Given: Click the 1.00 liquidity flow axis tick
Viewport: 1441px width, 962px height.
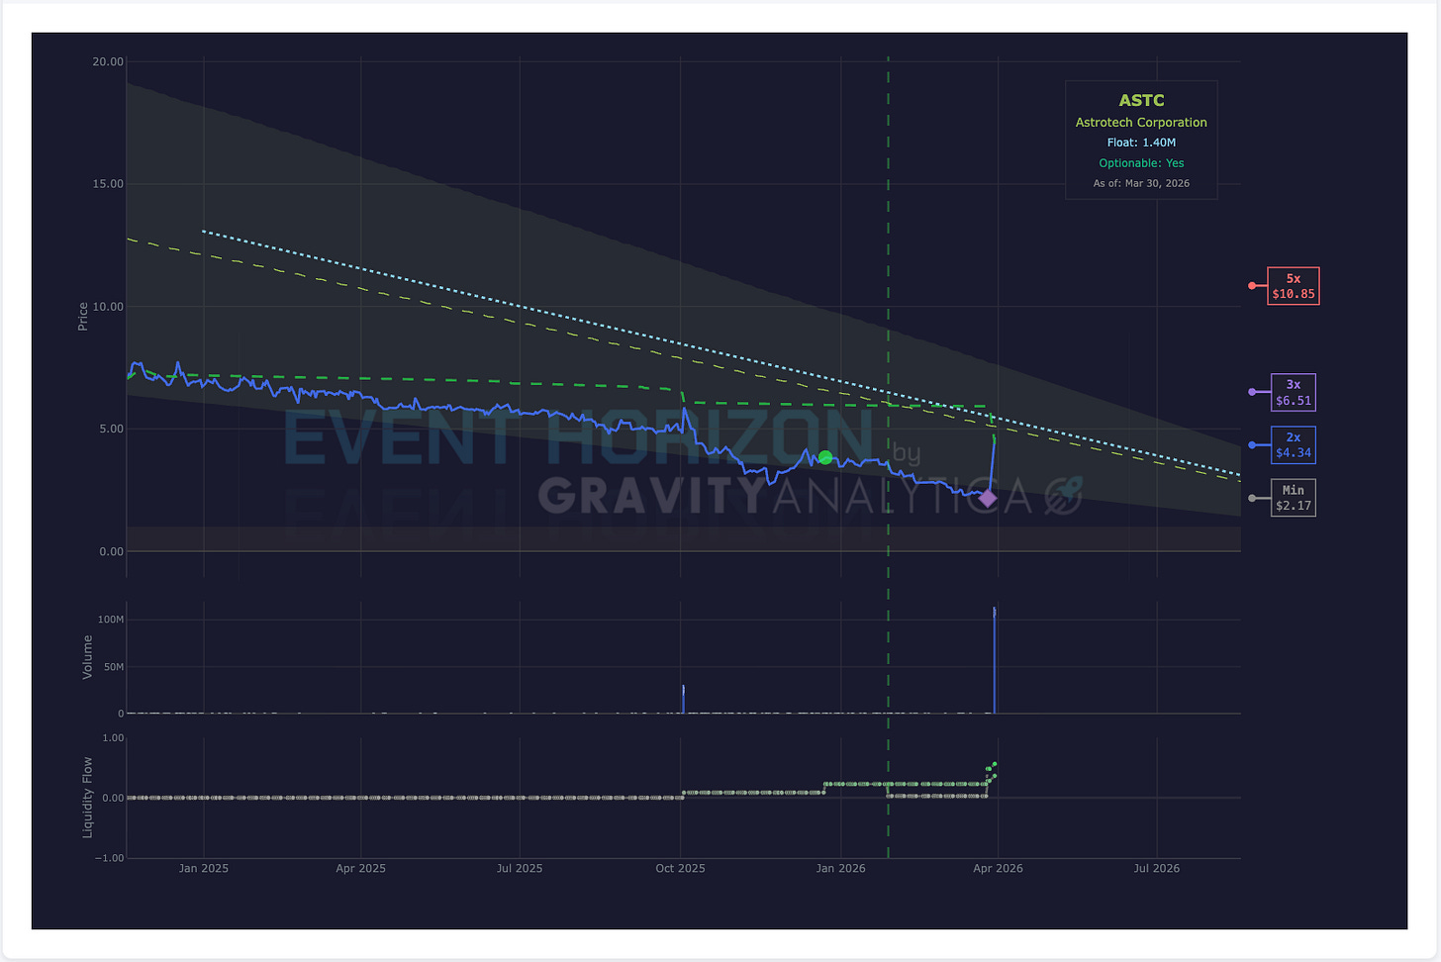Looking at the screenshot, I should pyautogui.click(x=114, y=738).
